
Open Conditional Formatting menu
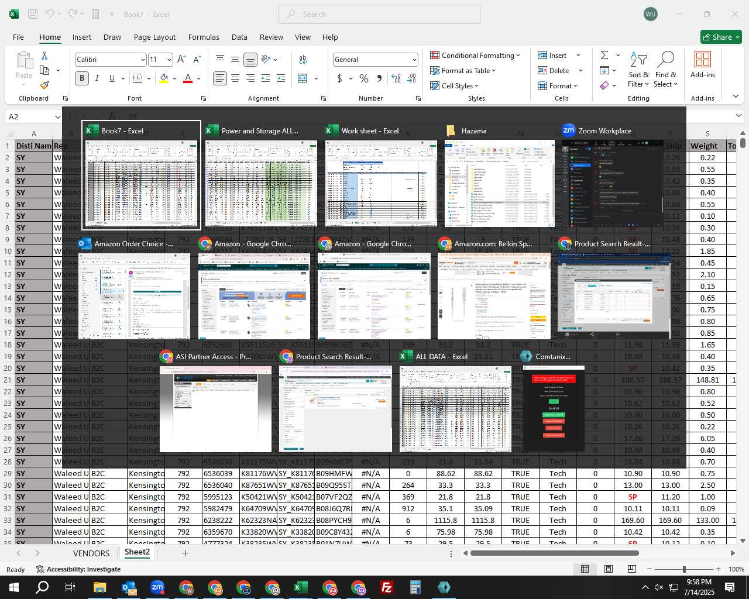tap(475, 55)
